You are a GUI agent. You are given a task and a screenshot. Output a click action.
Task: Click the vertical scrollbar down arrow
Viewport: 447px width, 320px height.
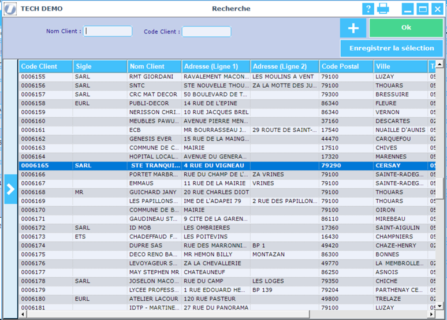pos(439,307)
